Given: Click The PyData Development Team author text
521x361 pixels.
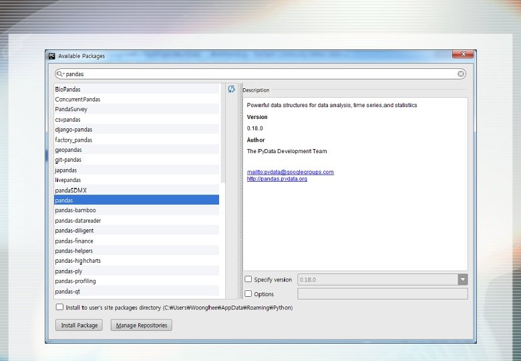Looking at the screenshot, I should pos(287,151).
